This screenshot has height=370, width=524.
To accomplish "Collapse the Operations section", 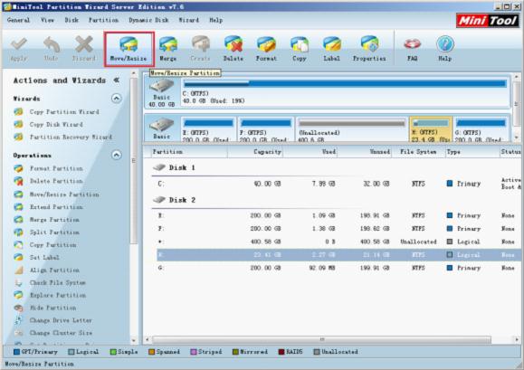I will coord(117,156).
